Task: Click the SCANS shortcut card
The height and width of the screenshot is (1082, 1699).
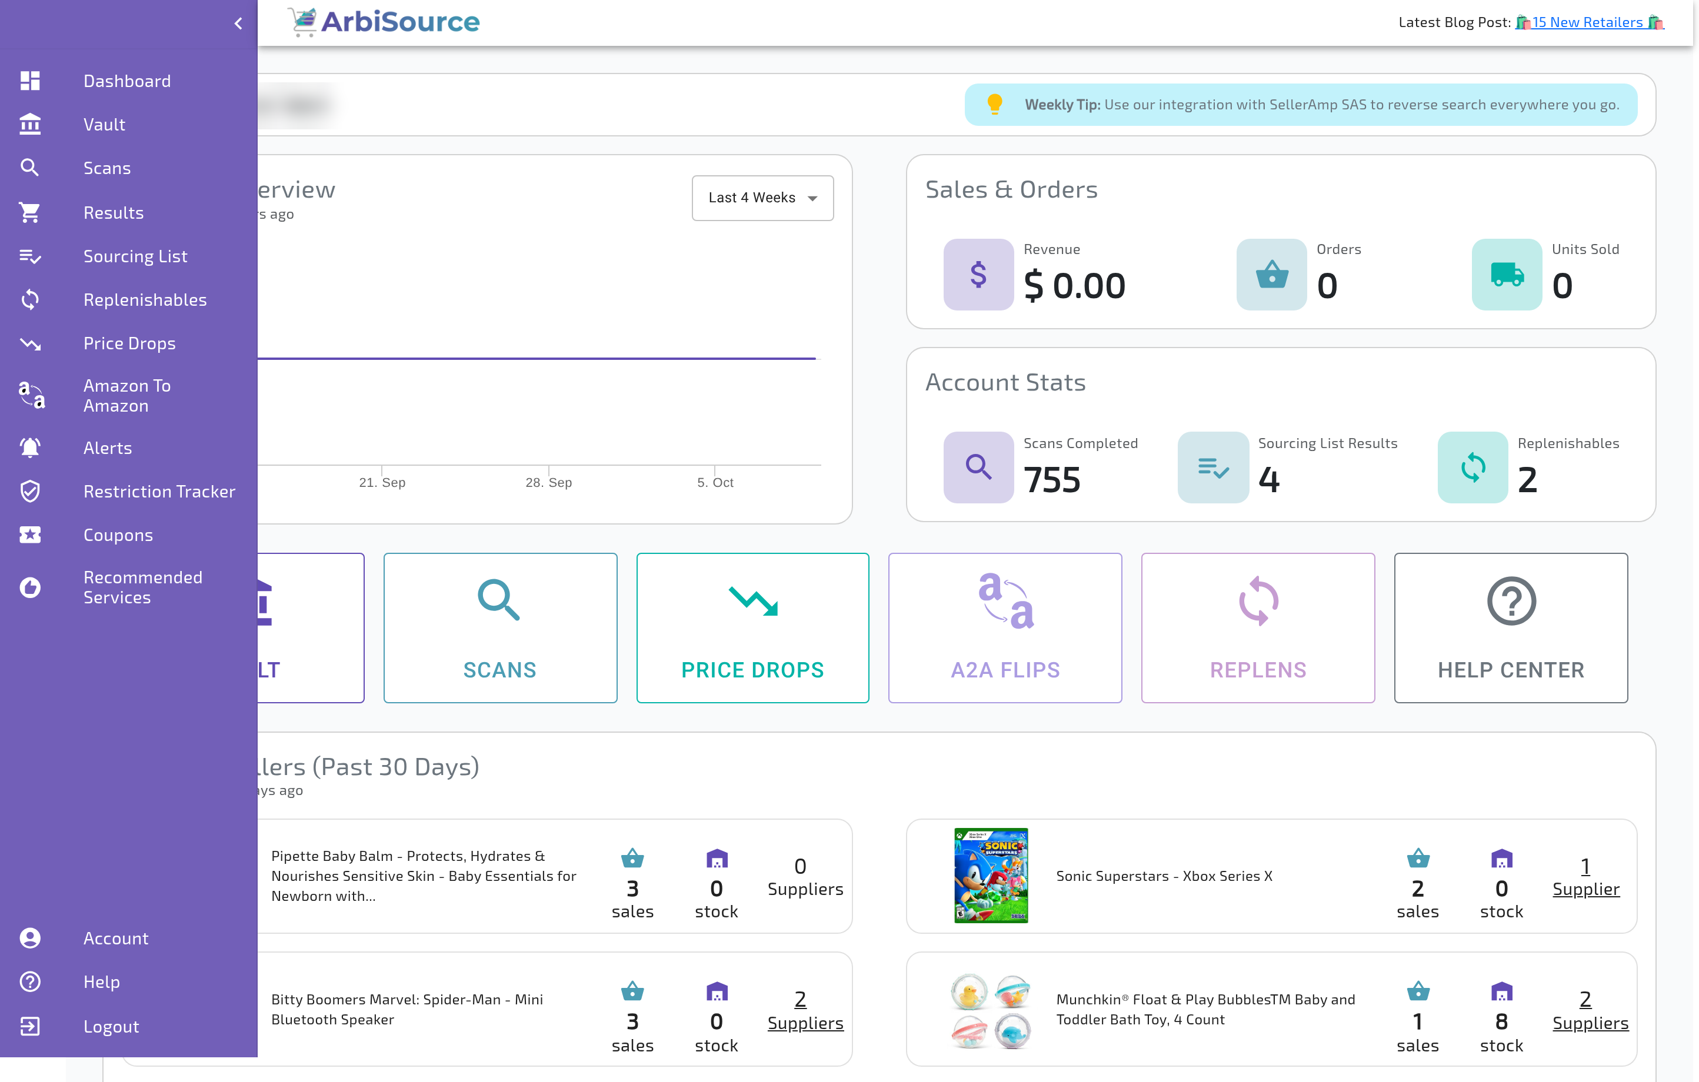Action: coord(500,628)
